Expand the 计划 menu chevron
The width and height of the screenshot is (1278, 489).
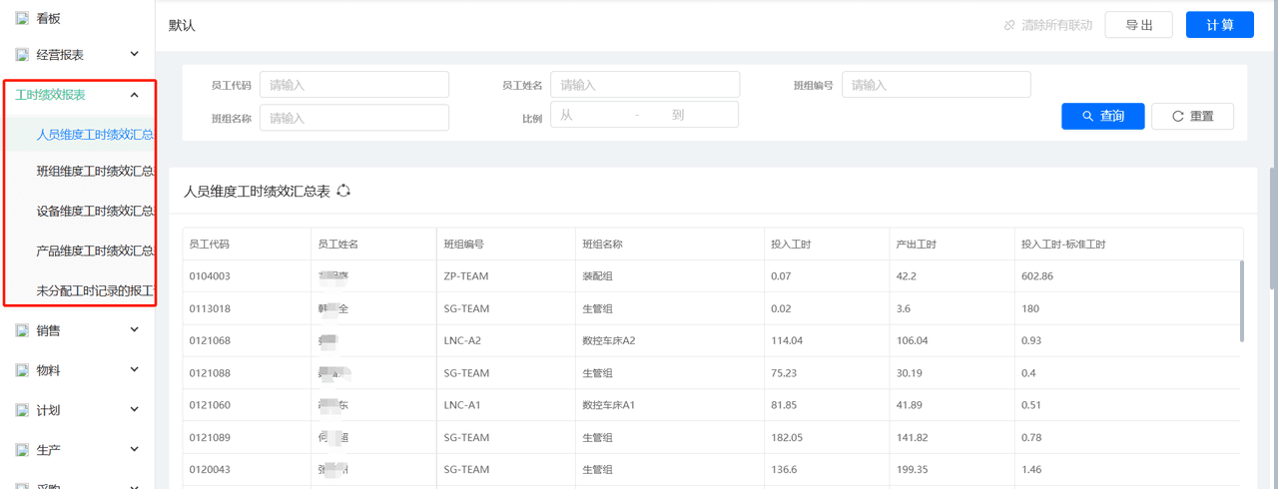tap(135, 409)
